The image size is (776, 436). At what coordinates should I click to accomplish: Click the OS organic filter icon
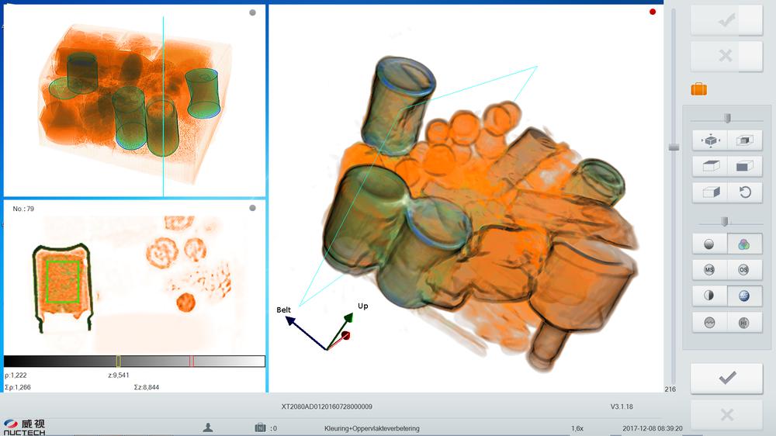click(744, 270)
